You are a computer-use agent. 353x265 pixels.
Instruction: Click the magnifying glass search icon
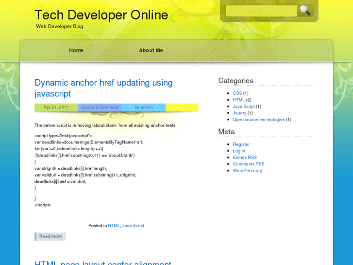305,10
